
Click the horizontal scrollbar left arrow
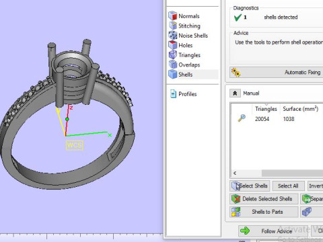click(235, 173)
